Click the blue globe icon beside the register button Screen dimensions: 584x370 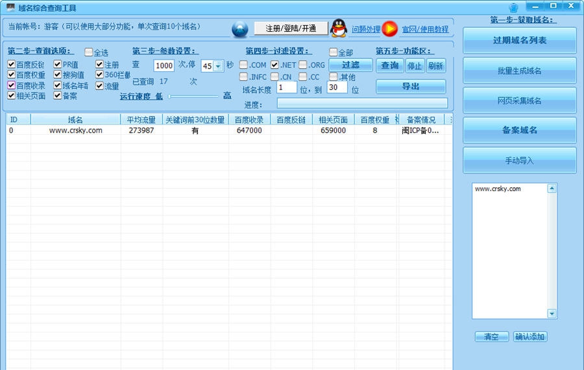tap(240, 29)
